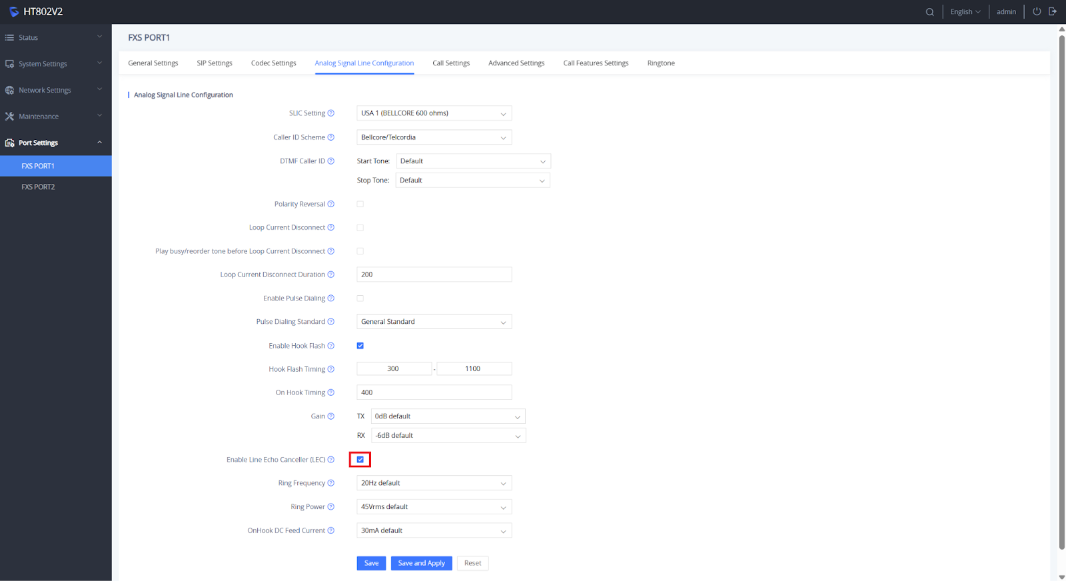
Task: Open help icon next to Pulse Dialing Standard
Action: pyautogui.click(x=330, y=322)
